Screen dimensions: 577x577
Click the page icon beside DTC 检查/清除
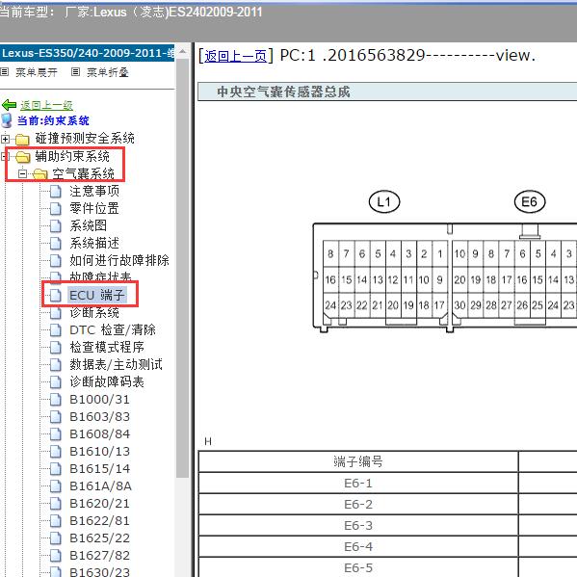55,330
